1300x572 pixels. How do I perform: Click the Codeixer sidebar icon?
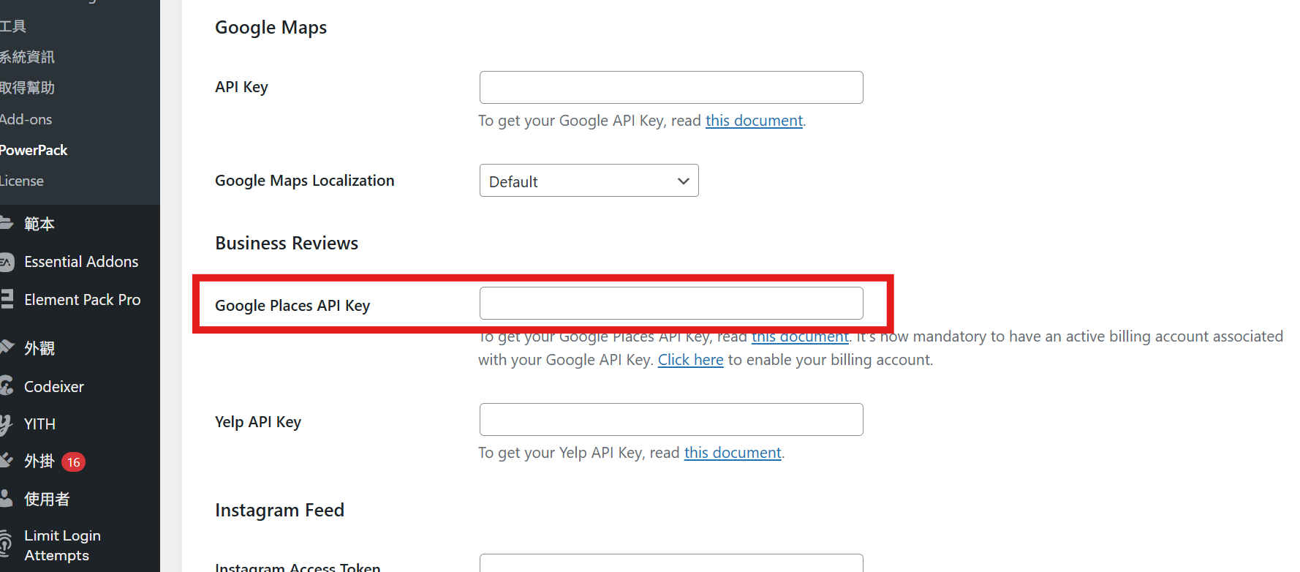point(6,386)
